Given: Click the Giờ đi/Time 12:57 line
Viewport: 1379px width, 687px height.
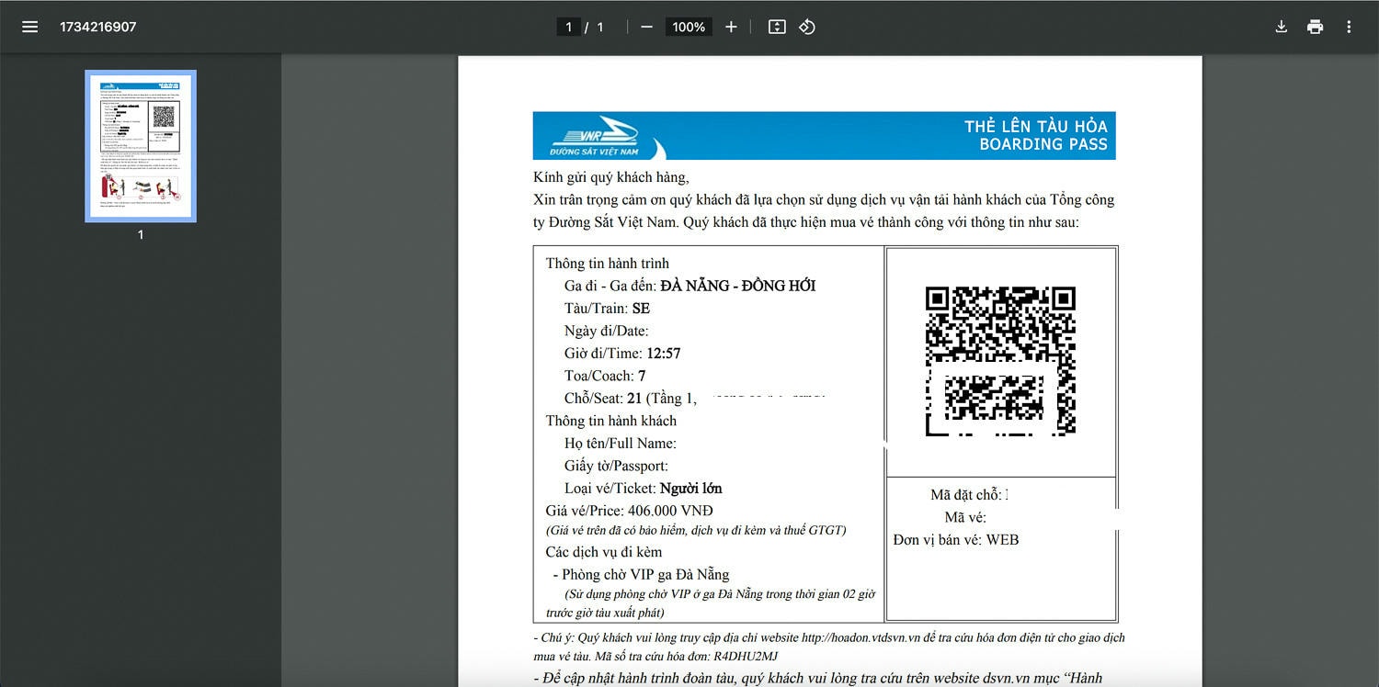Looking at the screenshot, I should tap(622, 353).
